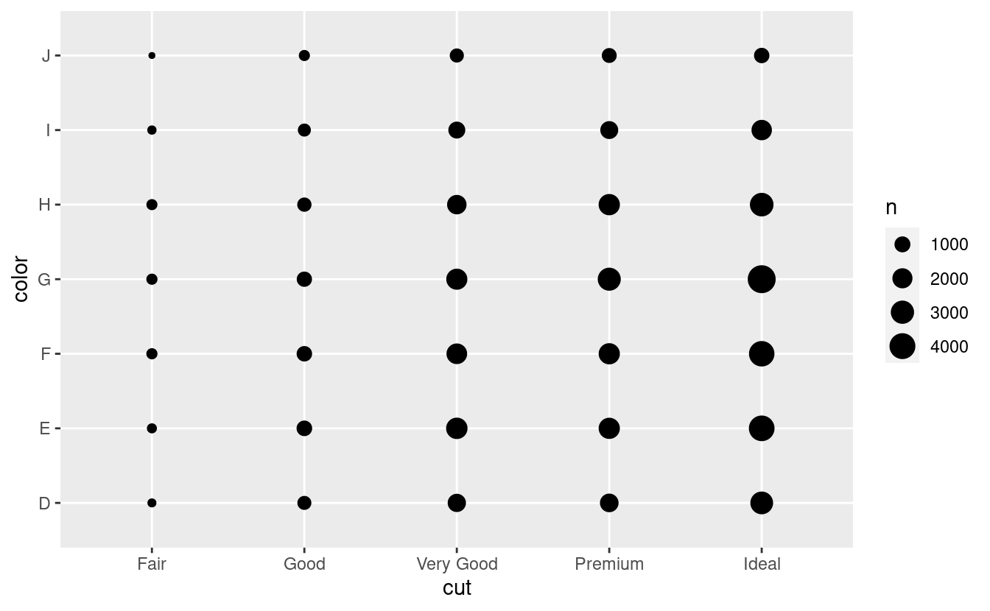Select the point at Very Good, E
This screenshot has height=611, width=990.
point(457,428)
